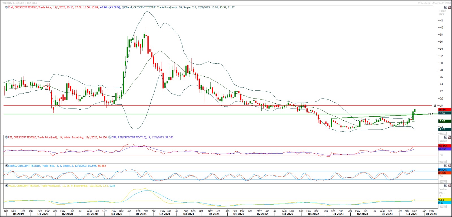Toggle Auto scaling on price pane
Screen dimensions: 452x217
pyautogui.click(x=443, y=133)
